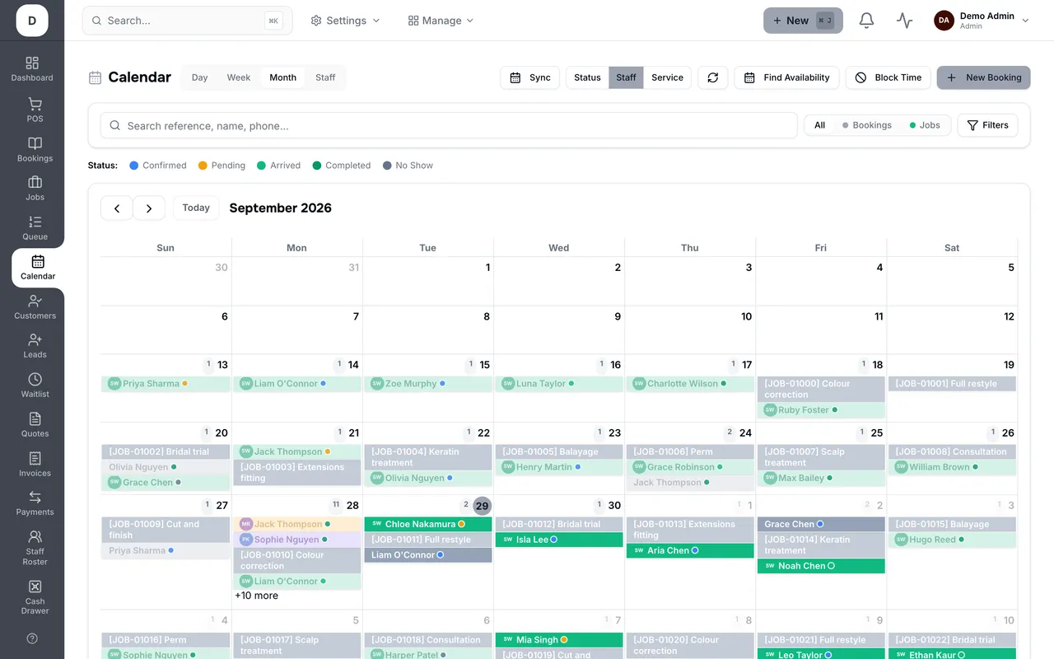Open the Dashboard sidebar icon
Image resolution: width=1054 pixels, height=659 pixels.
(x=32, y=69)
